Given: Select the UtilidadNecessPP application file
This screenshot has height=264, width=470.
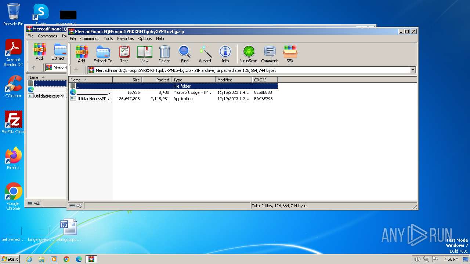Looking at the screenshot, I should click(x=173, y=99).
